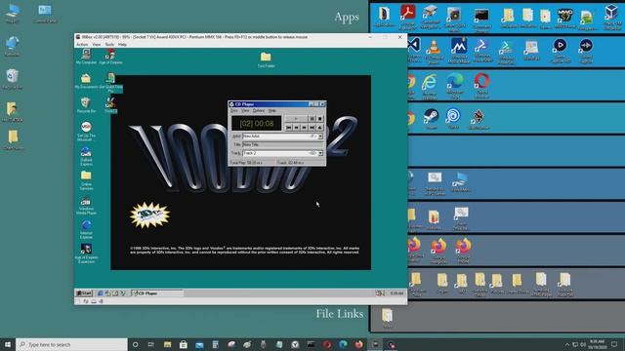Select Age of Empires Expansion shortcut

[x=86, y=253]
